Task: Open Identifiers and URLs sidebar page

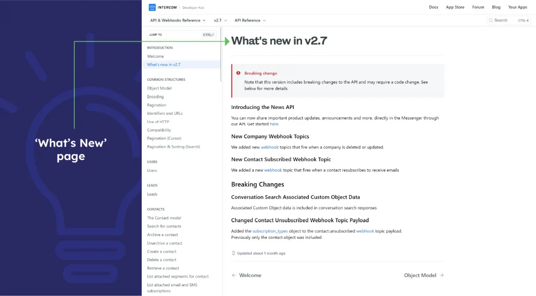Action: [x=165, y=113]
